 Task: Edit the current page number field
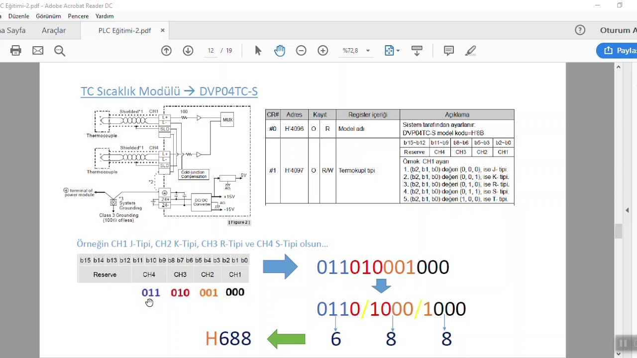click(211, 50)
